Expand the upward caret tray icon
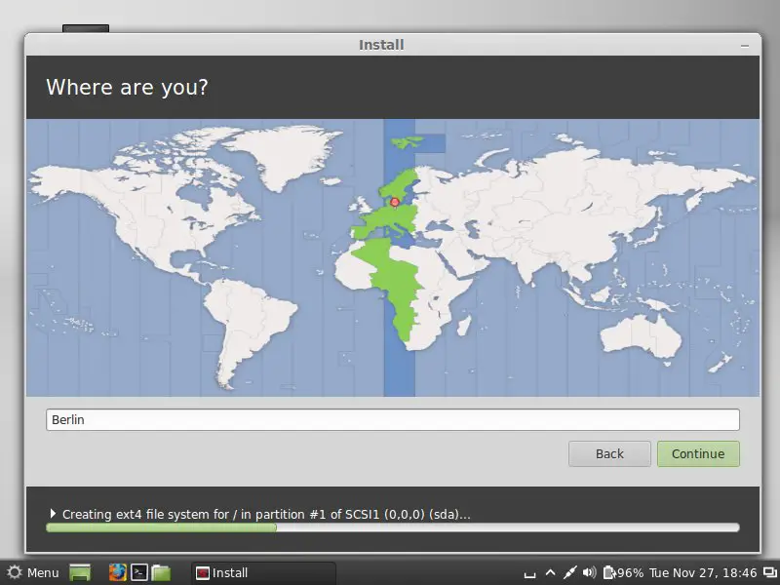780x585 pixels. coord(550,573)
